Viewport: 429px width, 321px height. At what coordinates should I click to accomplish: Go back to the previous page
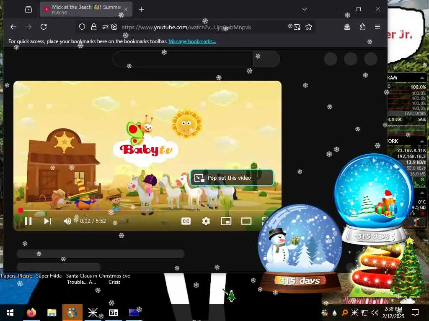tap(13, 27)
